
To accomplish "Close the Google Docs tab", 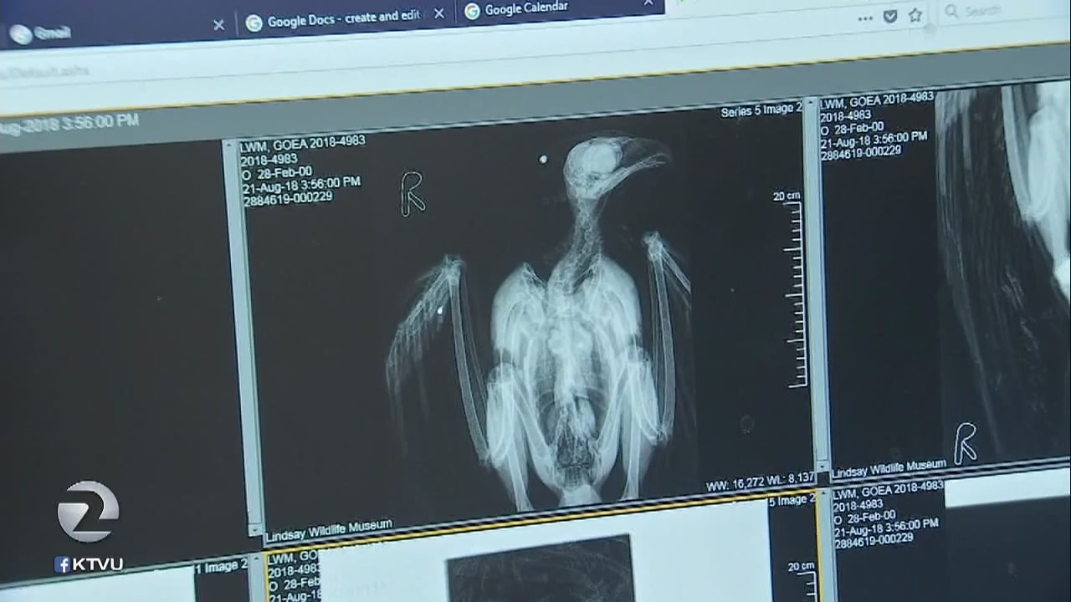I will coord(438,14).
